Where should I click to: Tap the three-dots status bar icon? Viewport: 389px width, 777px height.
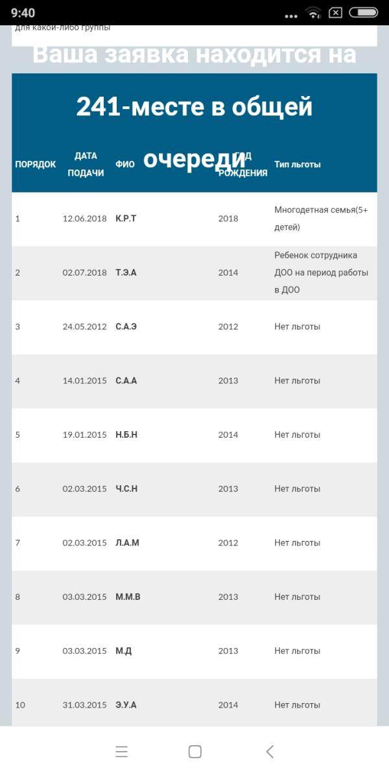(x=291, y=16)
